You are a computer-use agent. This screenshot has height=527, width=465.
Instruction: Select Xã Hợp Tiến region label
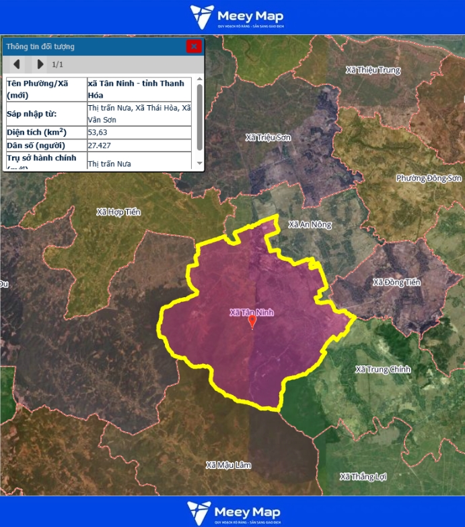point(118,212)
